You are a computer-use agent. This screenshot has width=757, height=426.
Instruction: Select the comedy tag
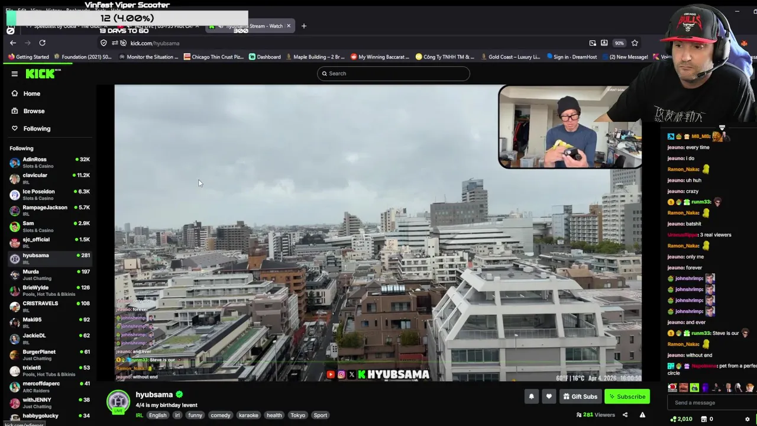pos(221,415)
